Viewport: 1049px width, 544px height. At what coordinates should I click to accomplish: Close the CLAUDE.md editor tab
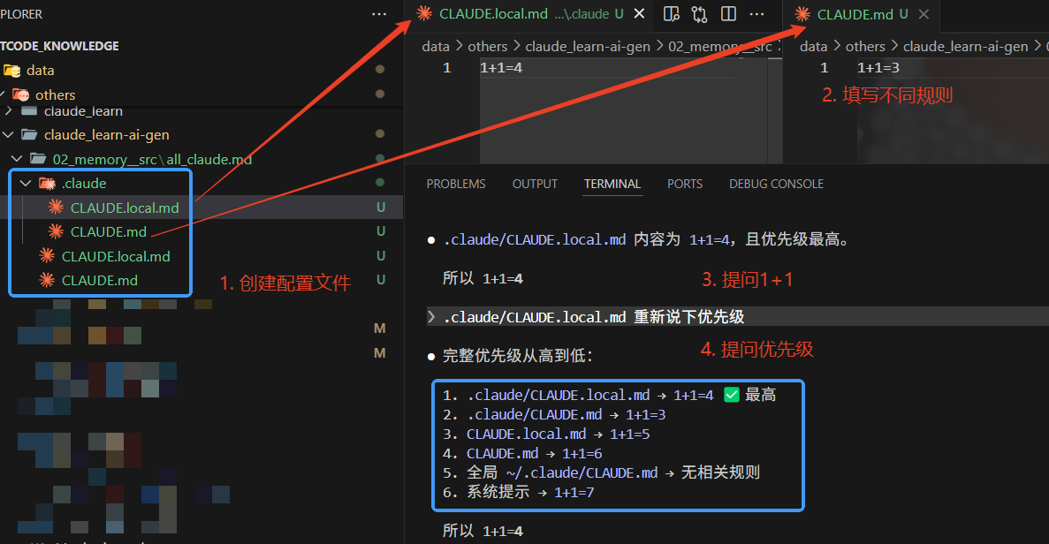[x=924, y=14]
